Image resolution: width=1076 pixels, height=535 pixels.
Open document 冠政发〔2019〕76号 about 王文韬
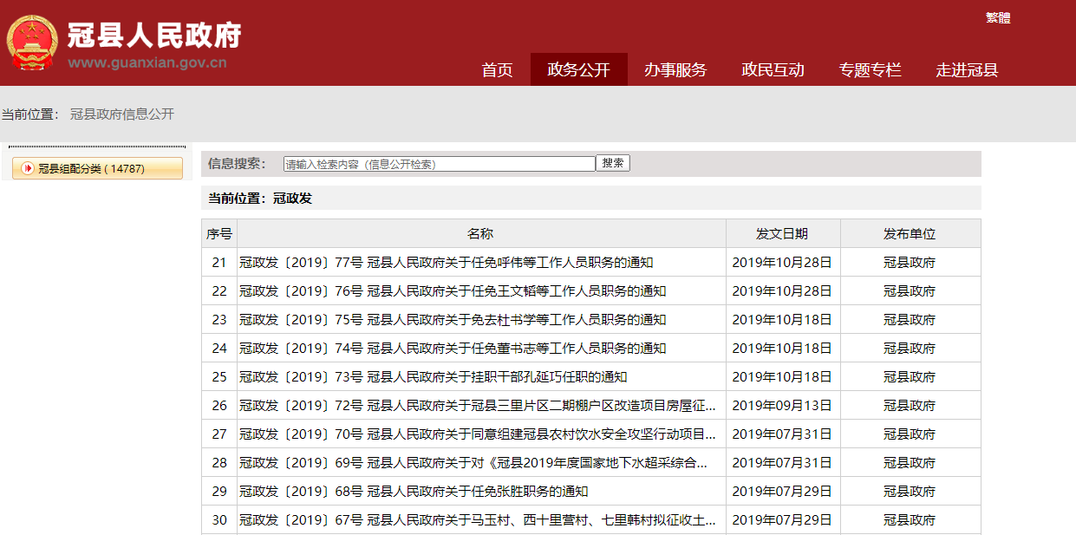point(453,290)
